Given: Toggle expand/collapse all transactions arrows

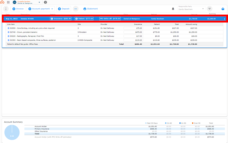Looking at the screenshot, I should tap(6, 9).
